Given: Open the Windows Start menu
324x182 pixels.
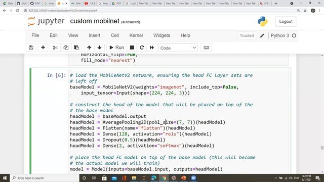Looking at the screenshot, I should [x=5, y=178].
